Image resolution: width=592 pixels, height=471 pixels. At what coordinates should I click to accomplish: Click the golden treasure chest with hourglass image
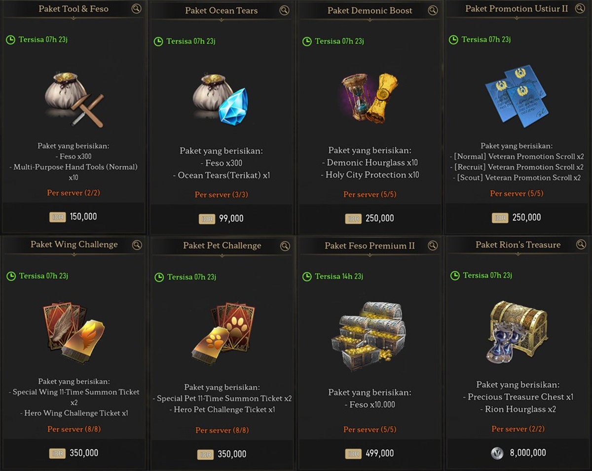[x=517, y=329]
